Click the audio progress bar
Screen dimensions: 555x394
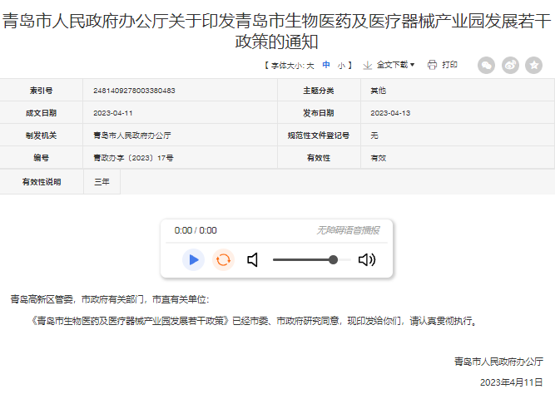pos(276,243)
